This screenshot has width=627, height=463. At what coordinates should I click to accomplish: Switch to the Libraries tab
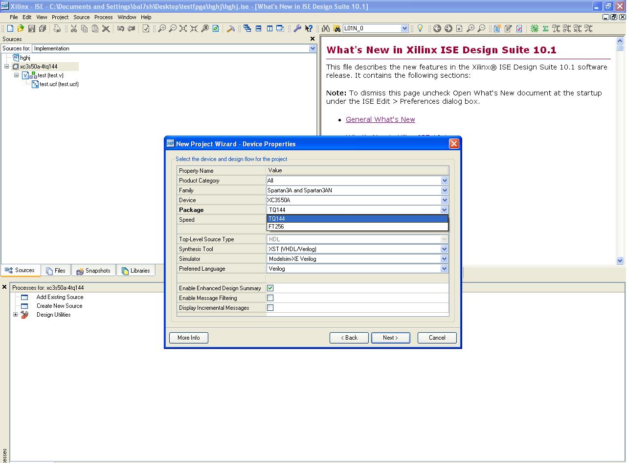[x=136, y=271]
